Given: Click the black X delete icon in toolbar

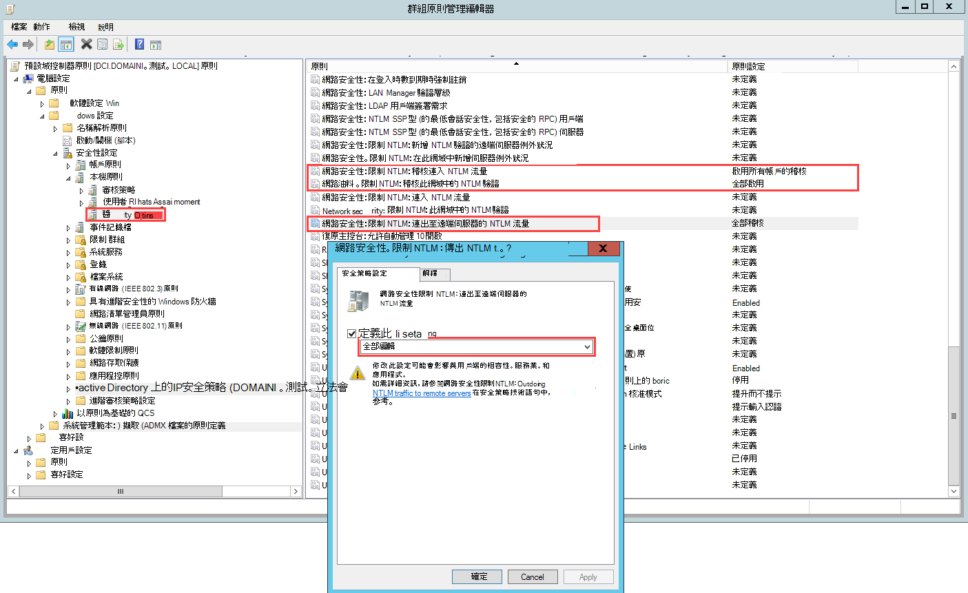Looking at the screenshot, I should [86, 45].
